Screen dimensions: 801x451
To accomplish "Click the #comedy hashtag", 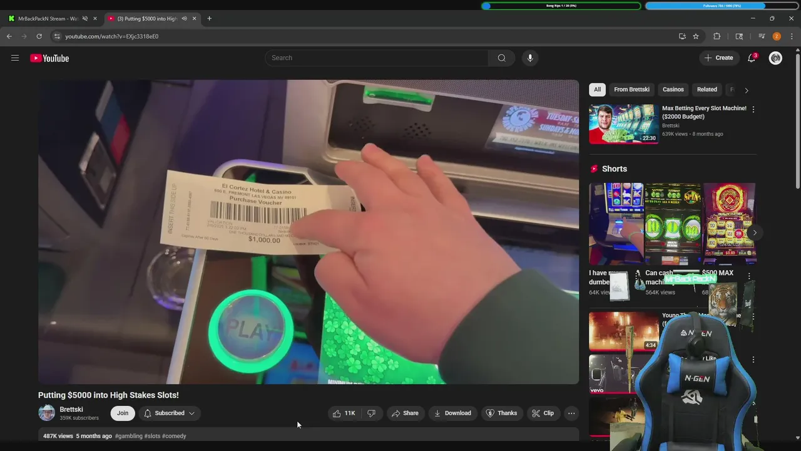I will pos(174,436).
